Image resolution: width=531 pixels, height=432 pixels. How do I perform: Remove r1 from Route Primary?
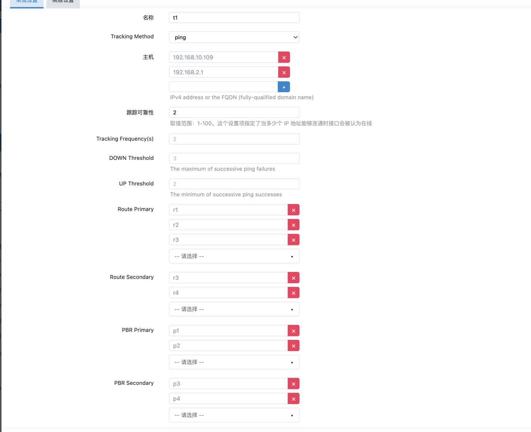click(293, 210)
